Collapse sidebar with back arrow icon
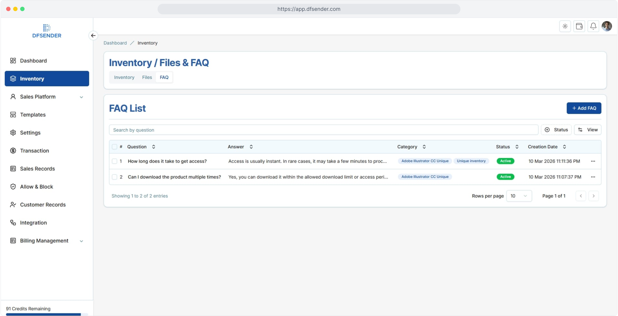Screen dimensions: 618x316 click(x=93, y=35)
